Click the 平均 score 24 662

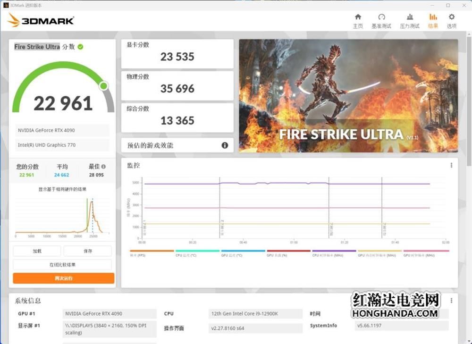pos(62,175)
